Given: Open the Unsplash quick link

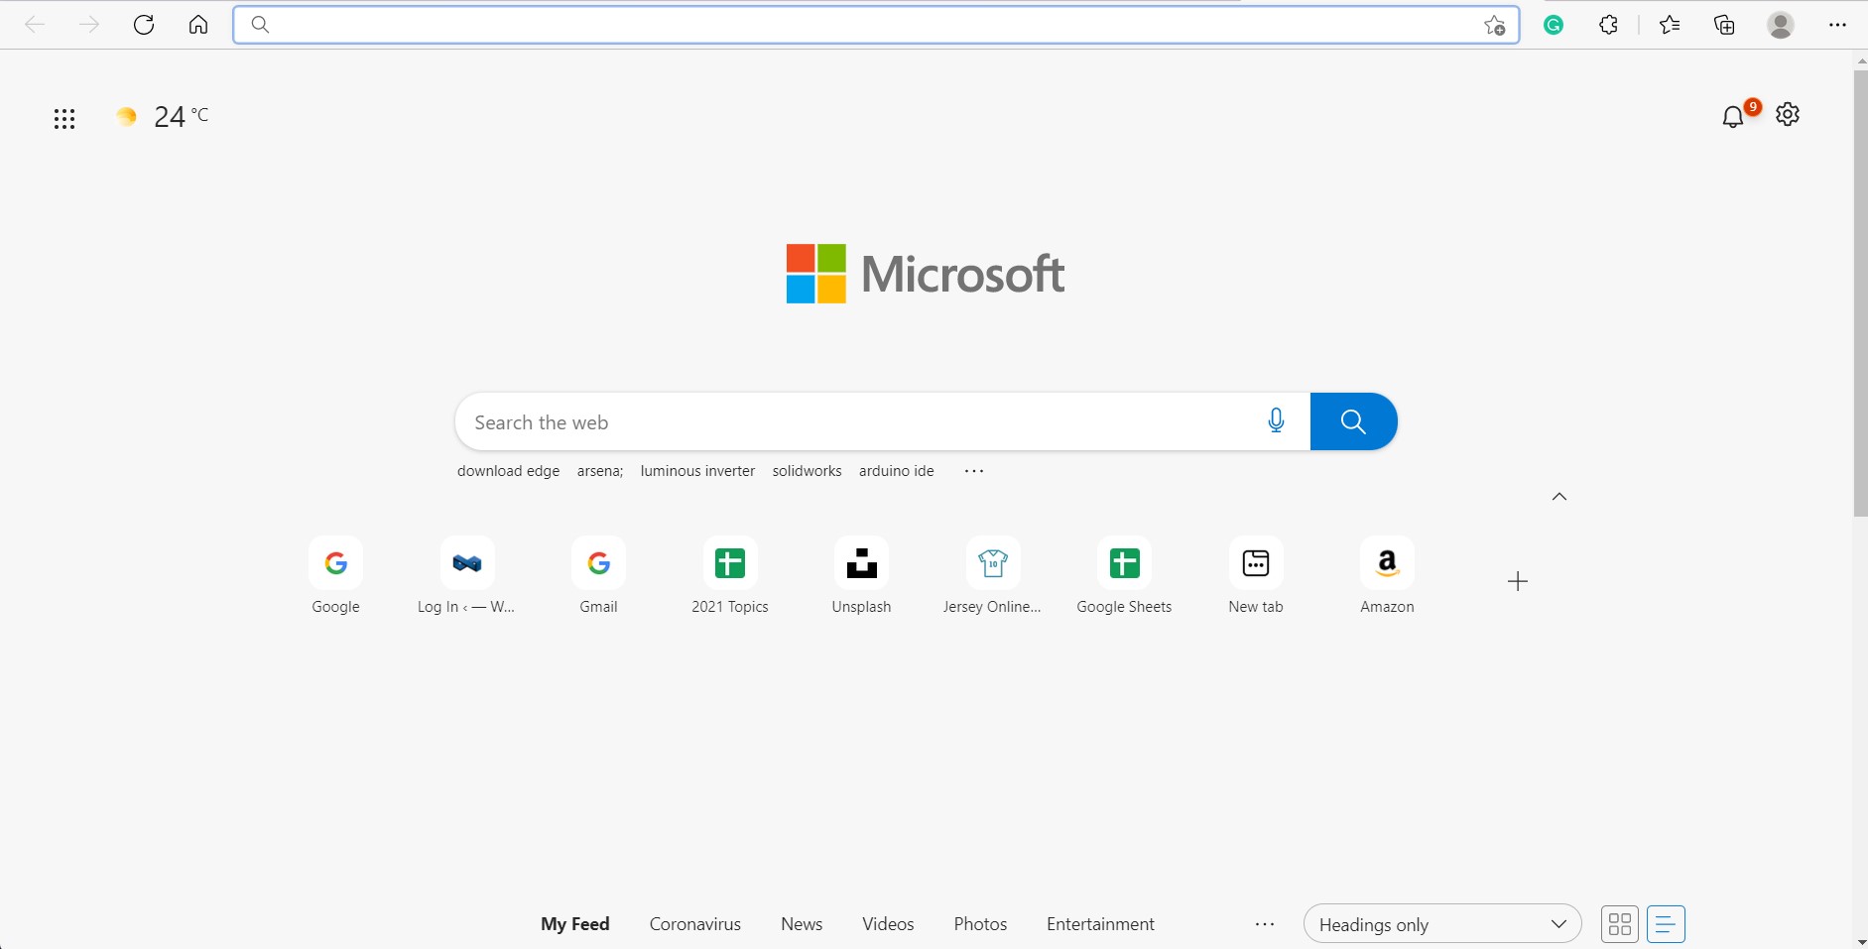Looking at the screenshot, I should [861, 576].
